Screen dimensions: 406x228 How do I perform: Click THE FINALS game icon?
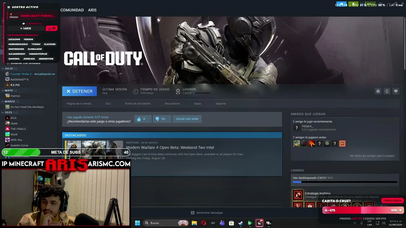tap(7, 129)
